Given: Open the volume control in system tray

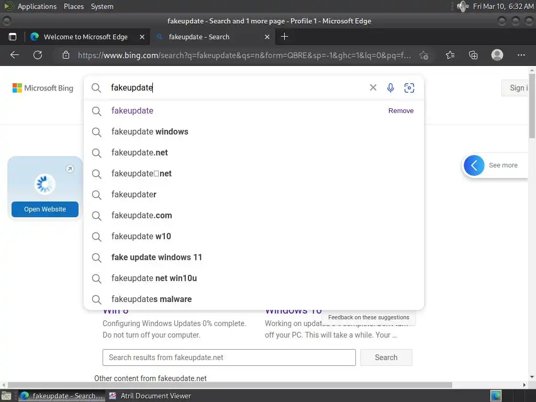Looking at the screenshot, I should tap(463, 6).
